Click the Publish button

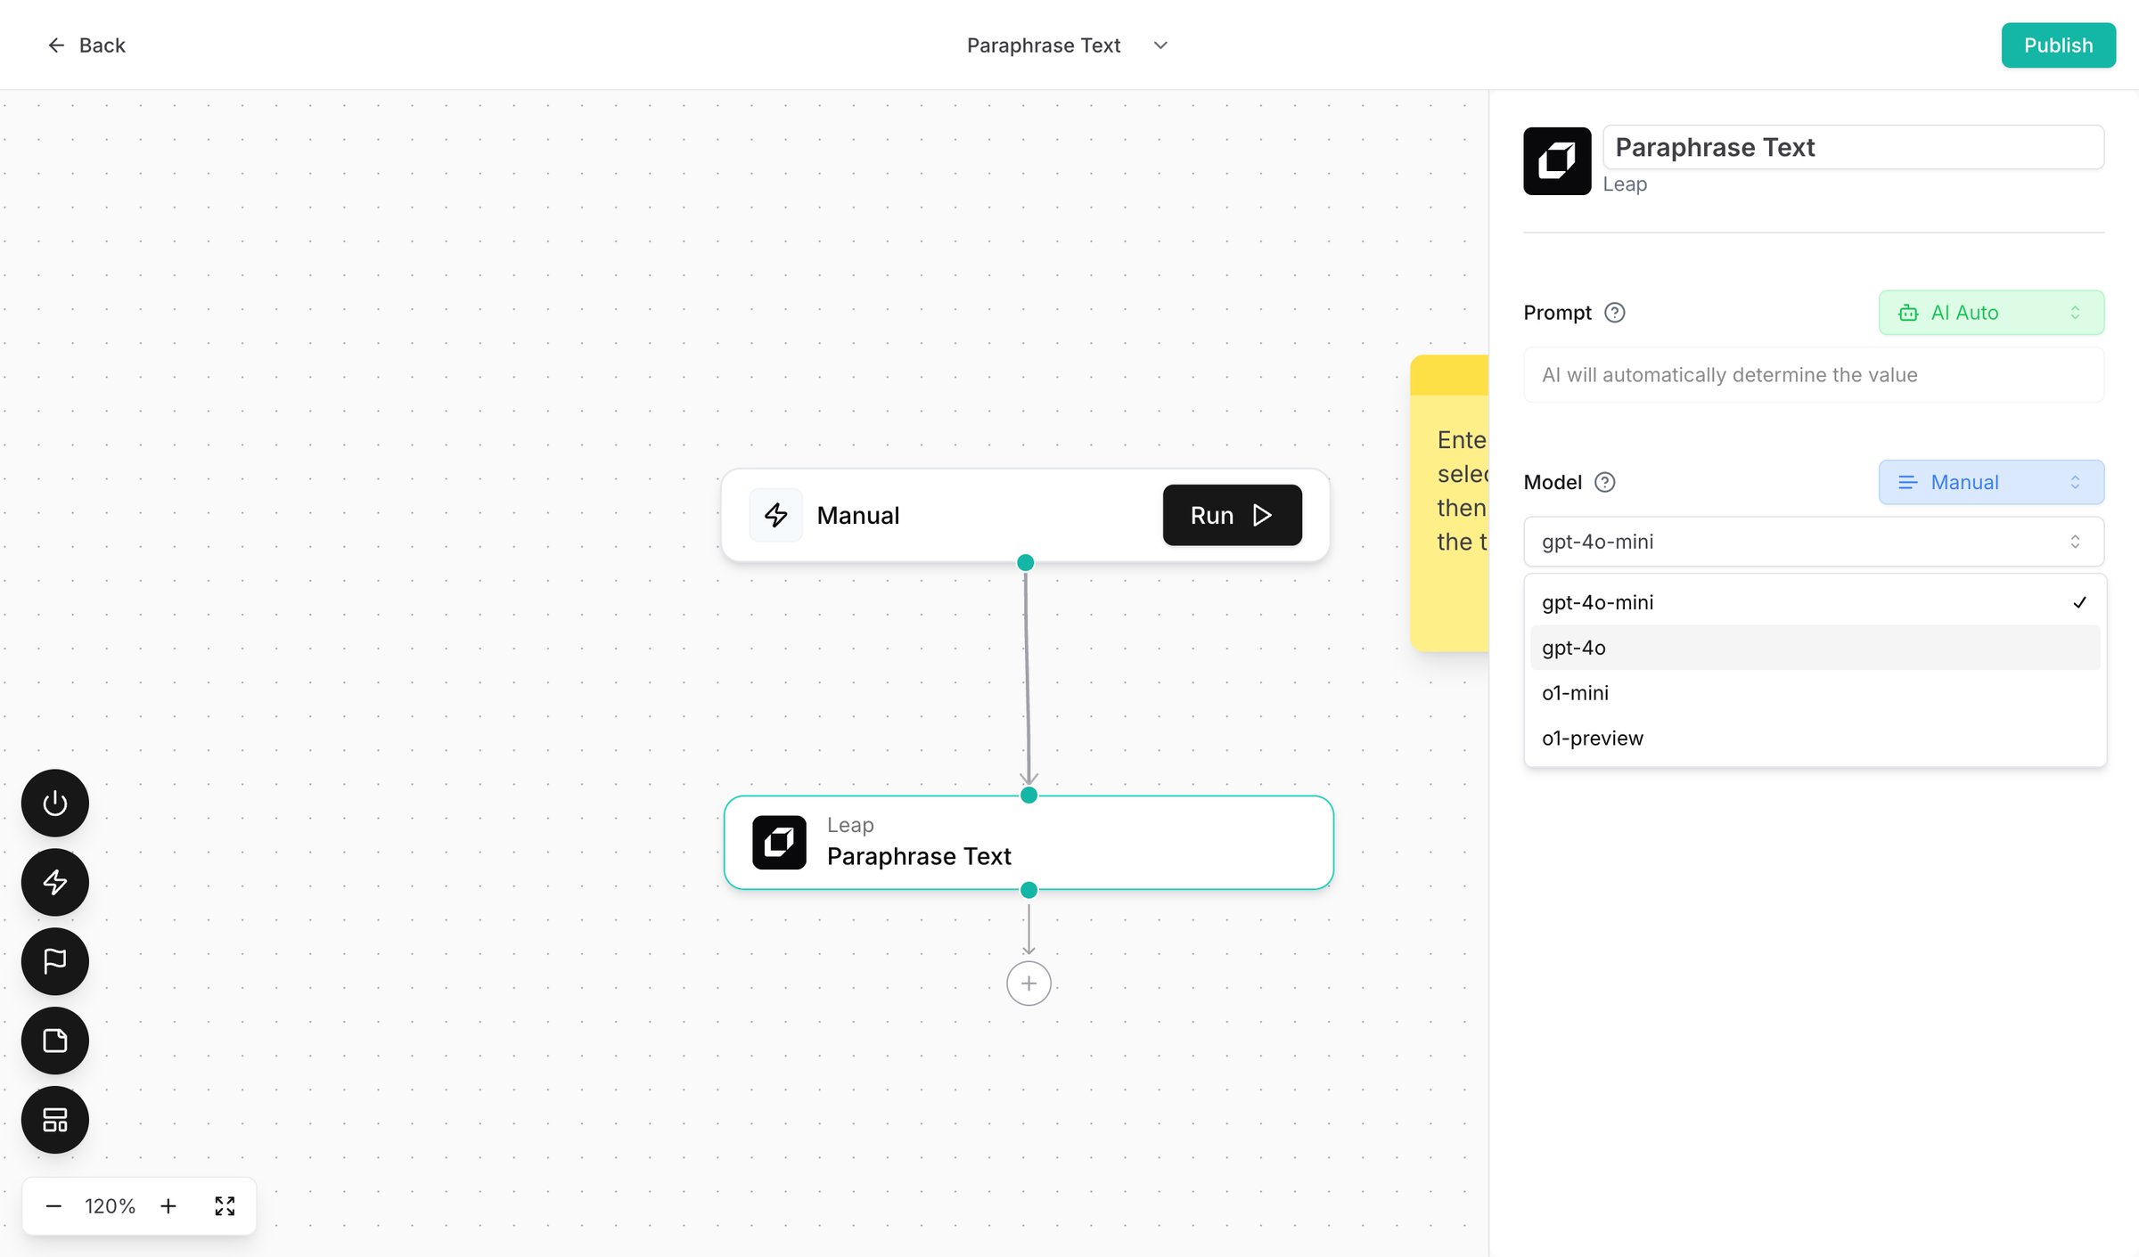pyautogui.click(x=2058, y=45)
